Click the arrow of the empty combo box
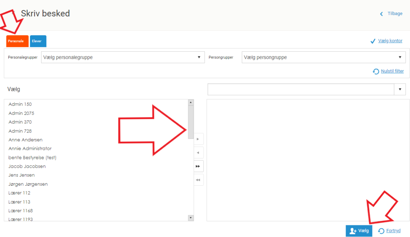 pos(400,89)
